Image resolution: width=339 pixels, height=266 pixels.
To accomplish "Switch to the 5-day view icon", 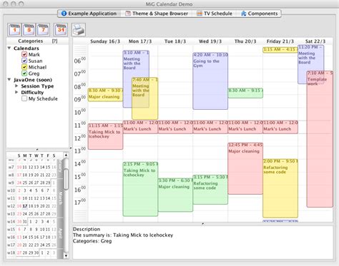I will (x=29, y=29).
